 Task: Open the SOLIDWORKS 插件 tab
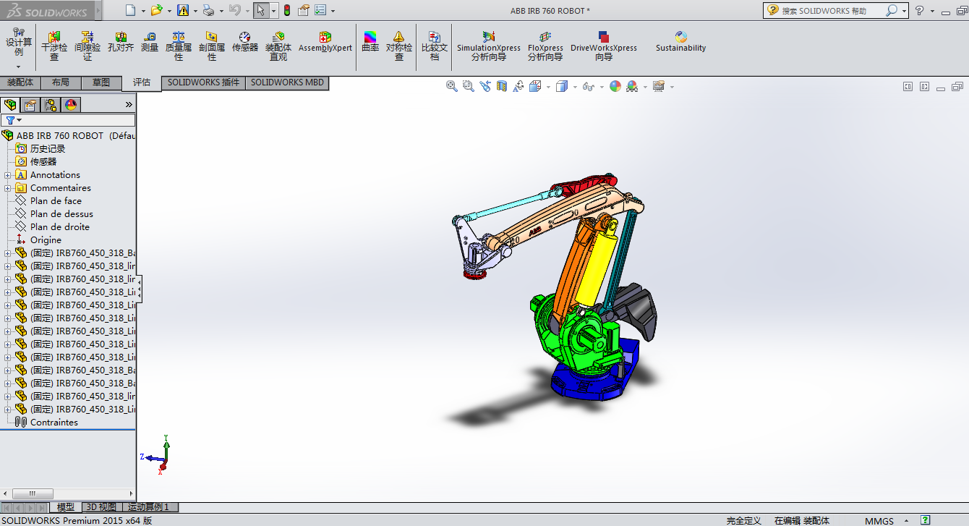coord(203,82)
